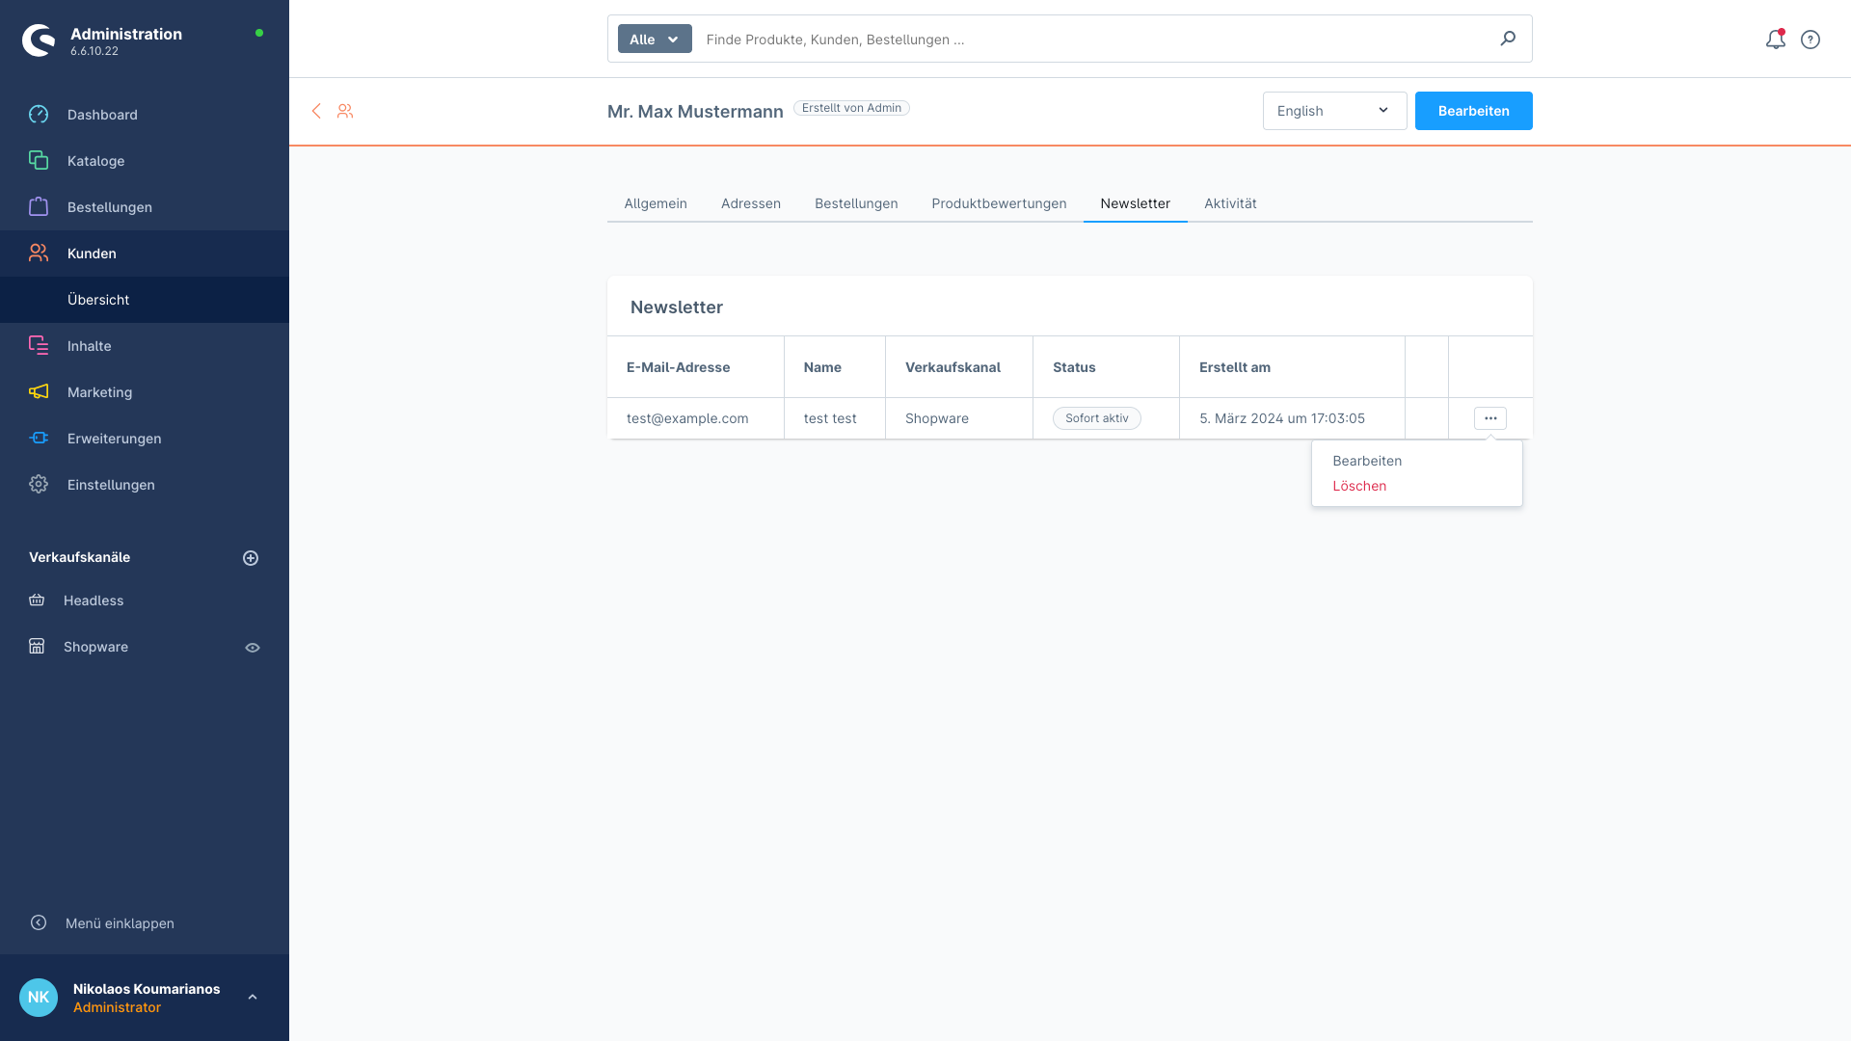1851x1041 pixels.
Task: Click the Erstellt von Admin tag
Action: [x=851, y=108]
